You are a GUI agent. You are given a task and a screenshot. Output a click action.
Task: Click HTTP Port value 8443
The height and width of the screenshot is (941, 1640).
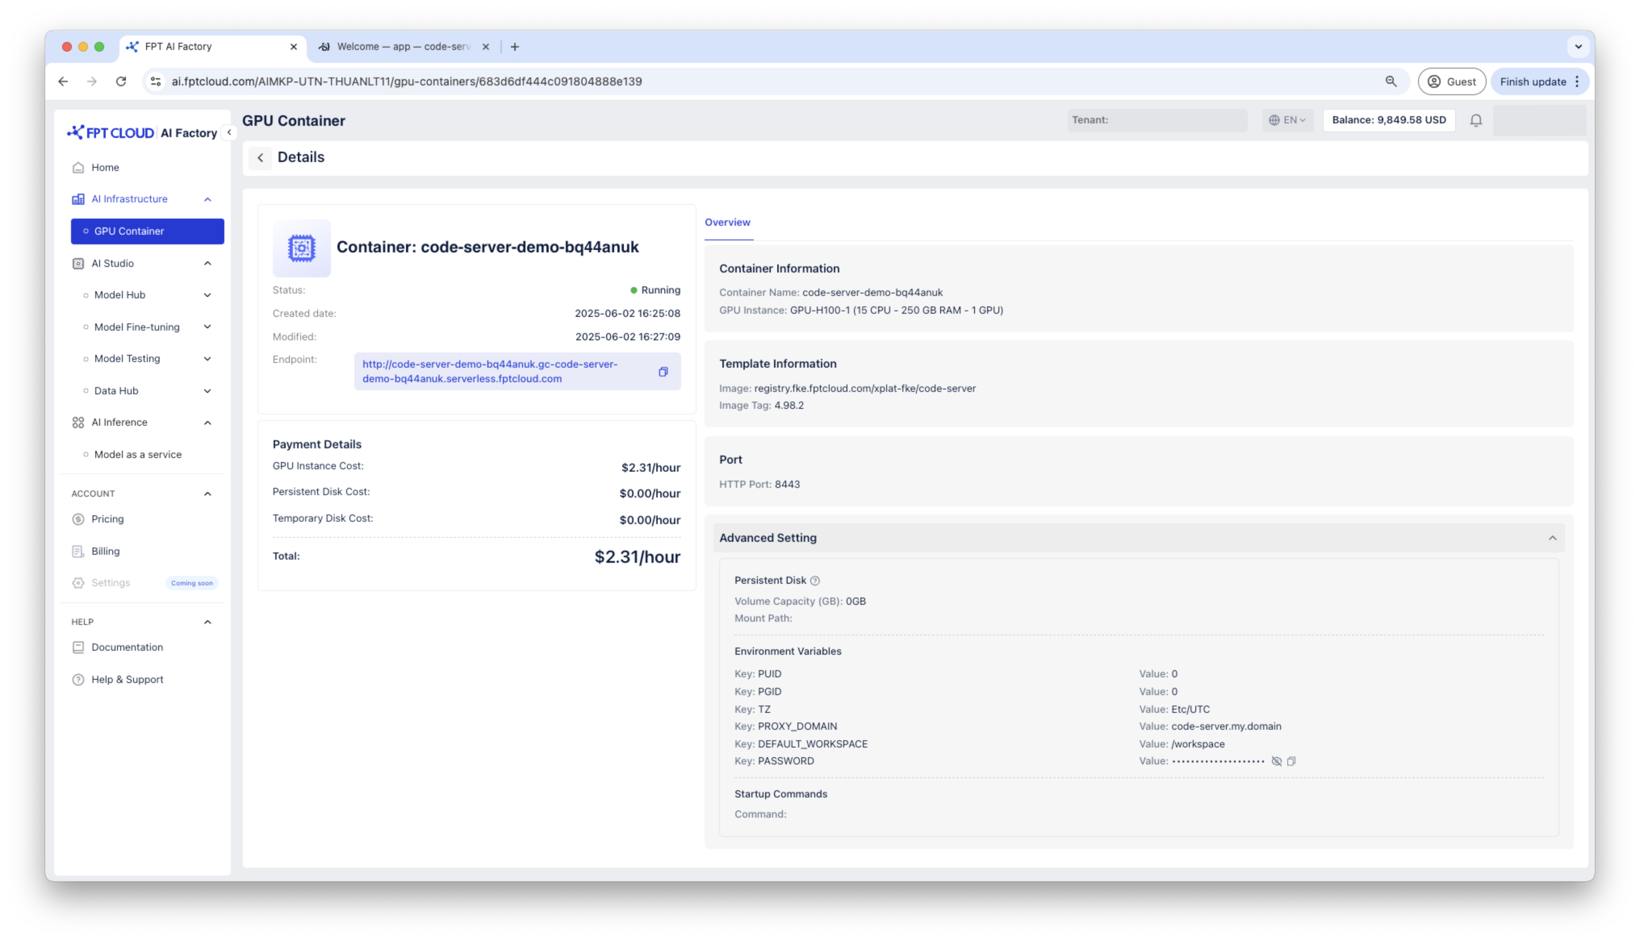point(787,485)
